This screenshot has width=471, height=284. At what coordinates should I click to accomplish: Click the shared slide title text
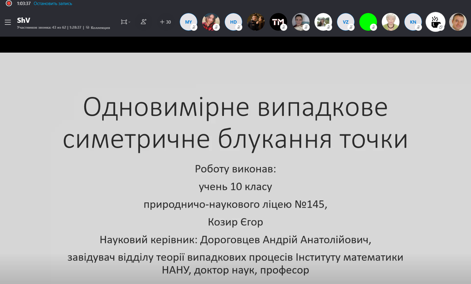pos(235,123)
